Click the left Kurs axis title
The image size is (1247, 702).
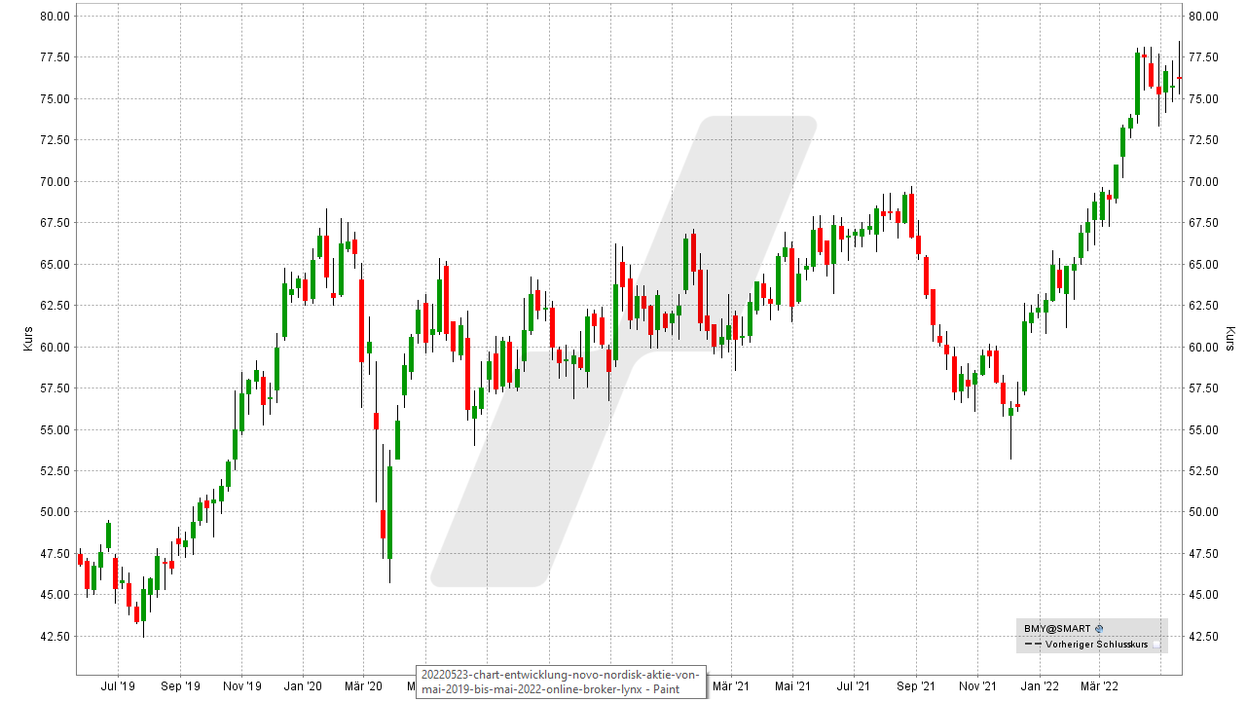27,338
